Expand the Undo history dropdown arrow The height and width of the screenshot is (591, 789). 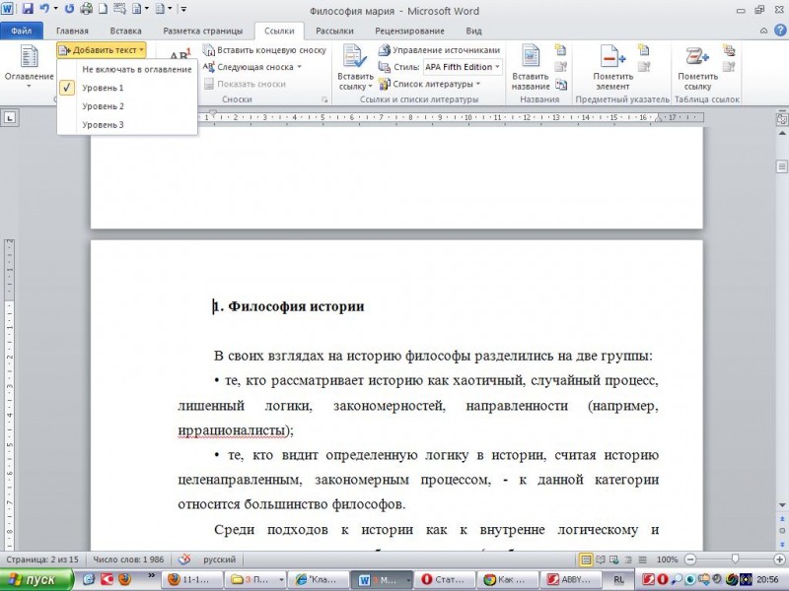[x=55, y=9]
